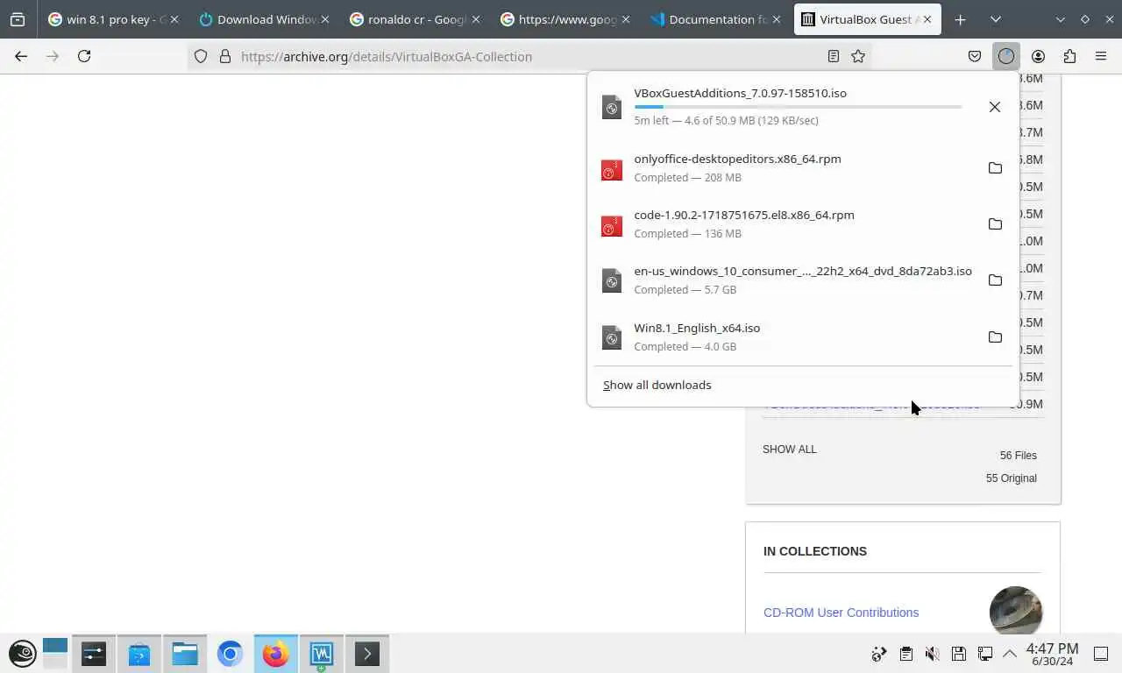Open network connections tray icon
The image size is (1122, 673).
coord(985,654)
